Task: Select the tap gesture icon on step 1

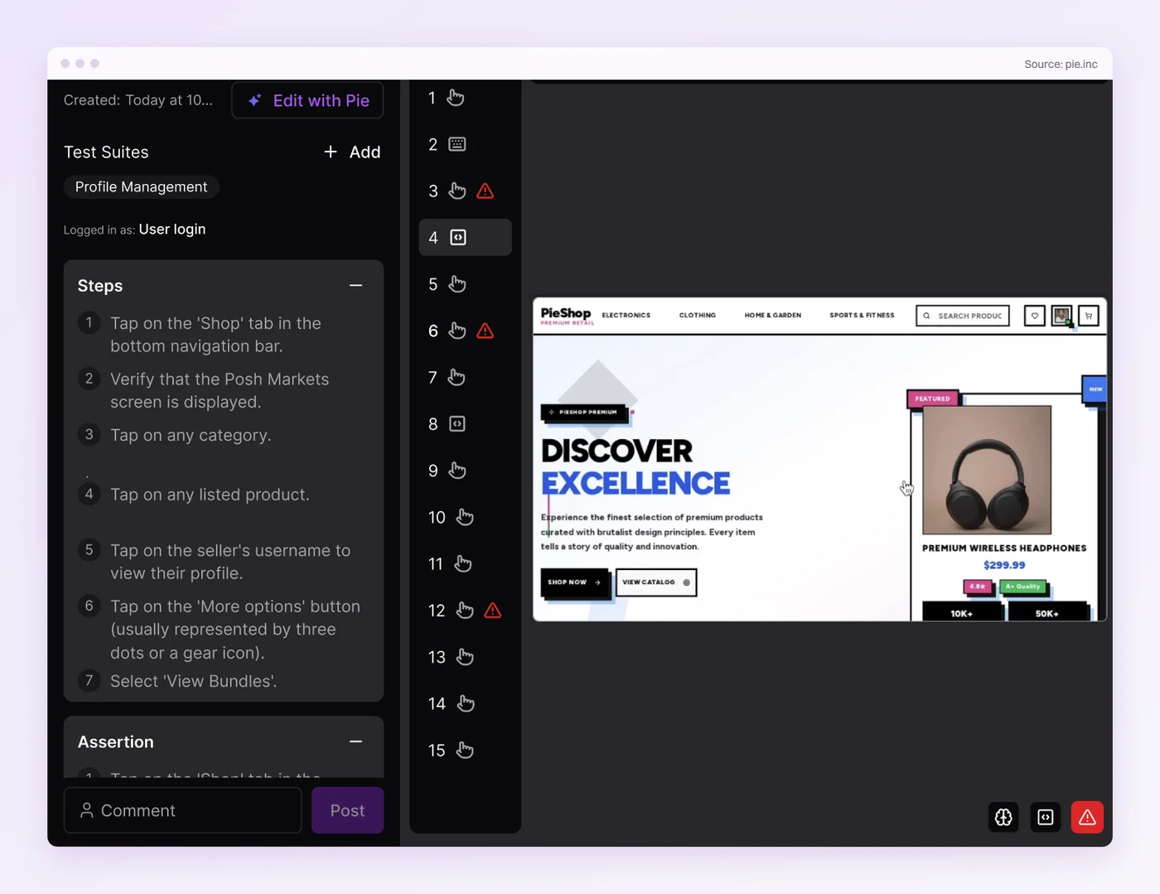Action: 456,98
